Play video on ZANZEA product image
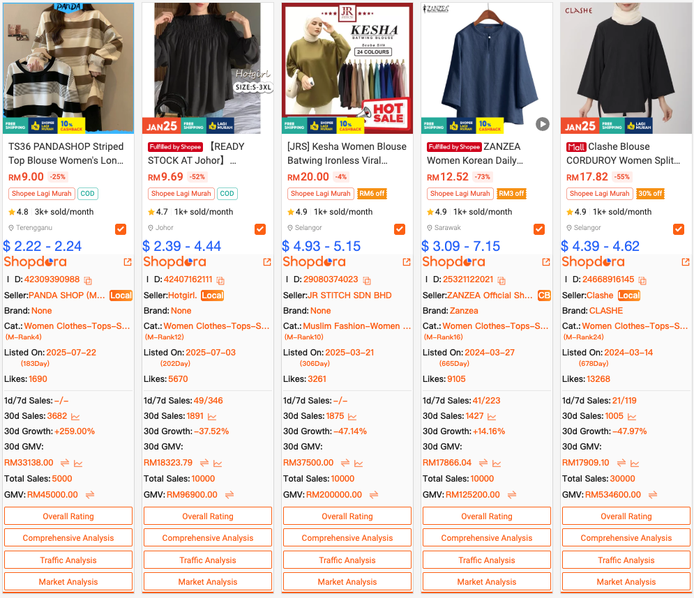The width and height of the screenshot is (694, 598). click(542, 124)
